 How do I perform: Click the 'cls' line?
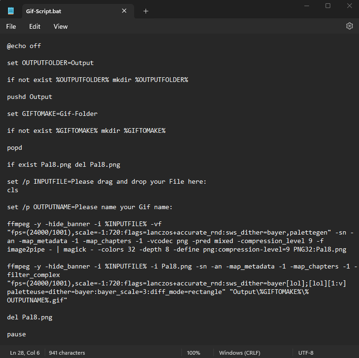tap(13, 190)
